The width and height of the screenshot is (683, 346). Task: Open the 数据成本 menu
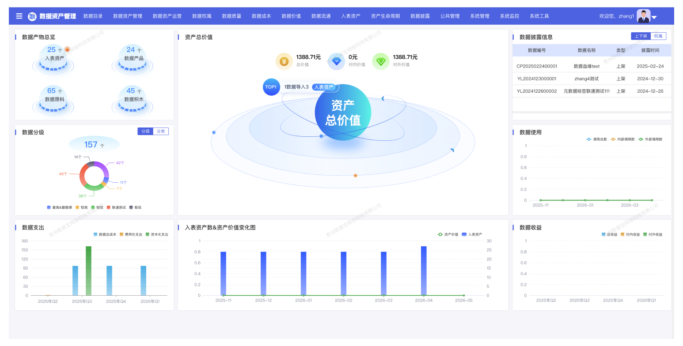[262, 16]
